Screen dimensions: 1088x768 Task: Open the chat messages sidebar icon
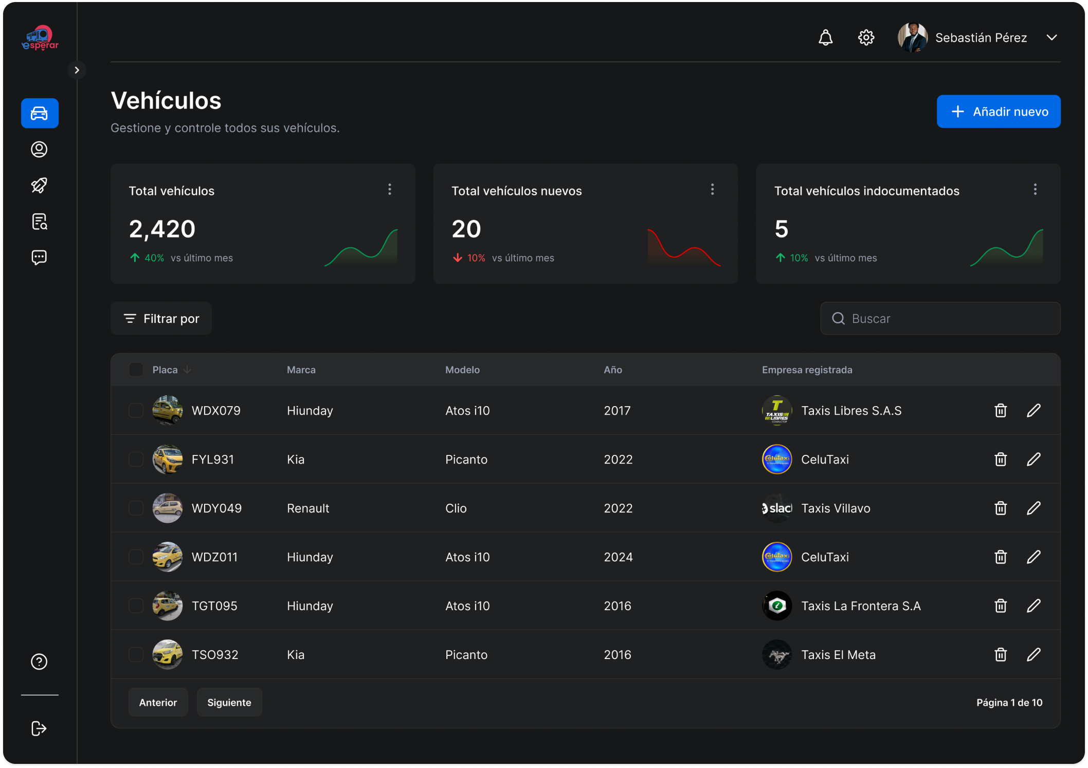click(40, 258)
